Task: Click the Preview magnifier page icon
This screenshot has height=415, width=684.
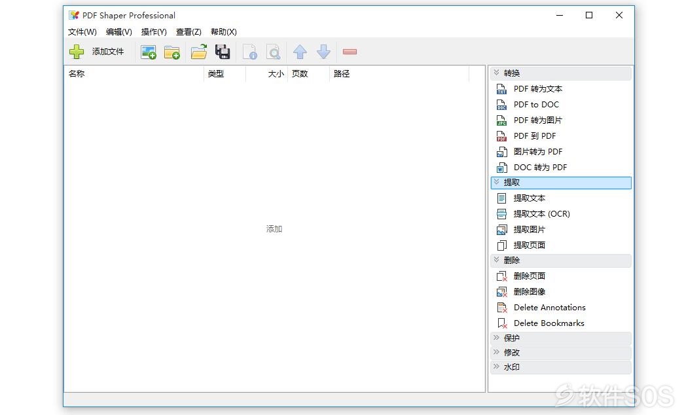Action: tap(274, 52)
